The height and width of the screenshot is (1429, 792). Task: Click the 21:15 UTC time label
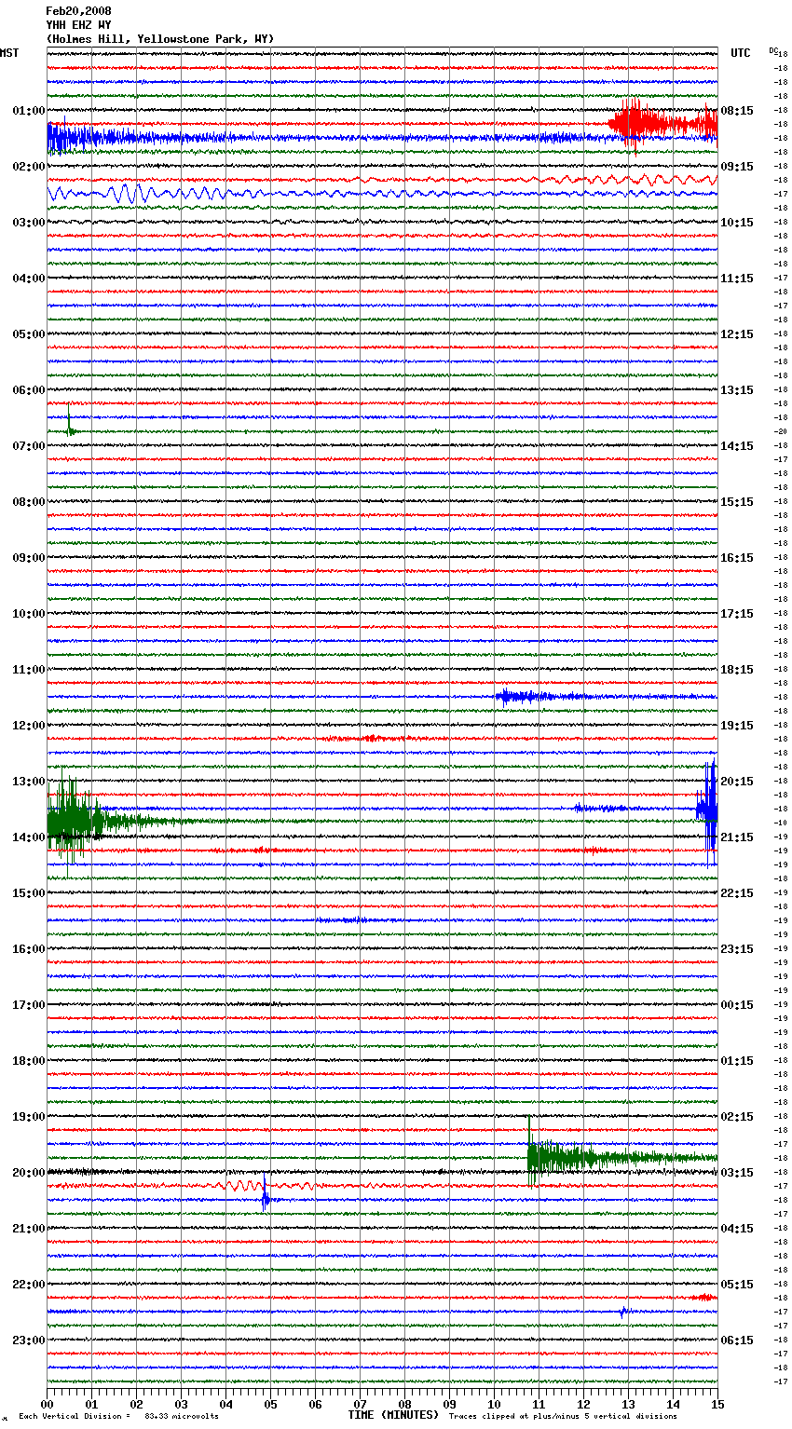coord(737,837)
